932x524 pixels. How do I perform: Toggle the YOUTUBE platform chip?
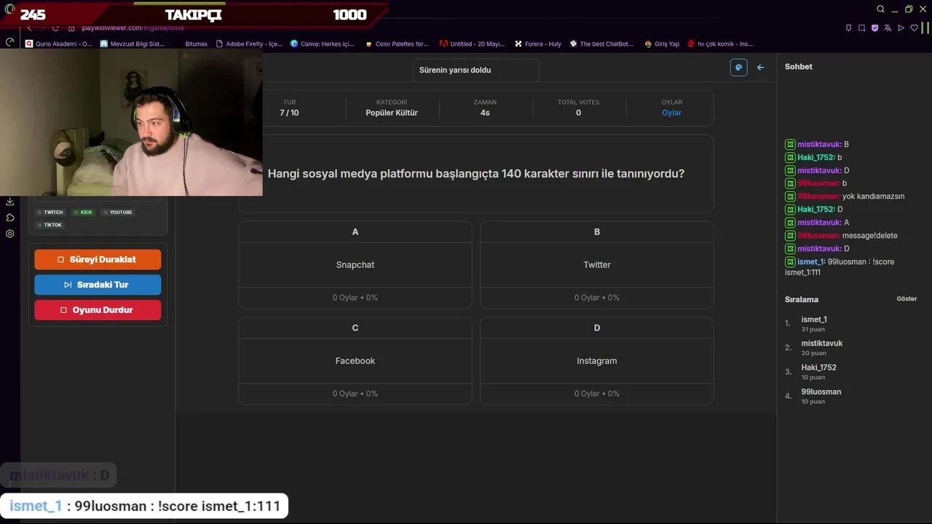118,213
